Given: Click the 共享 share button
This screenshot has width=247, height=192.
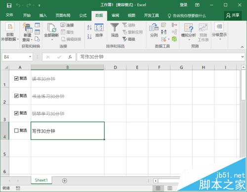Looking at the screenshot, I should 233,15.
